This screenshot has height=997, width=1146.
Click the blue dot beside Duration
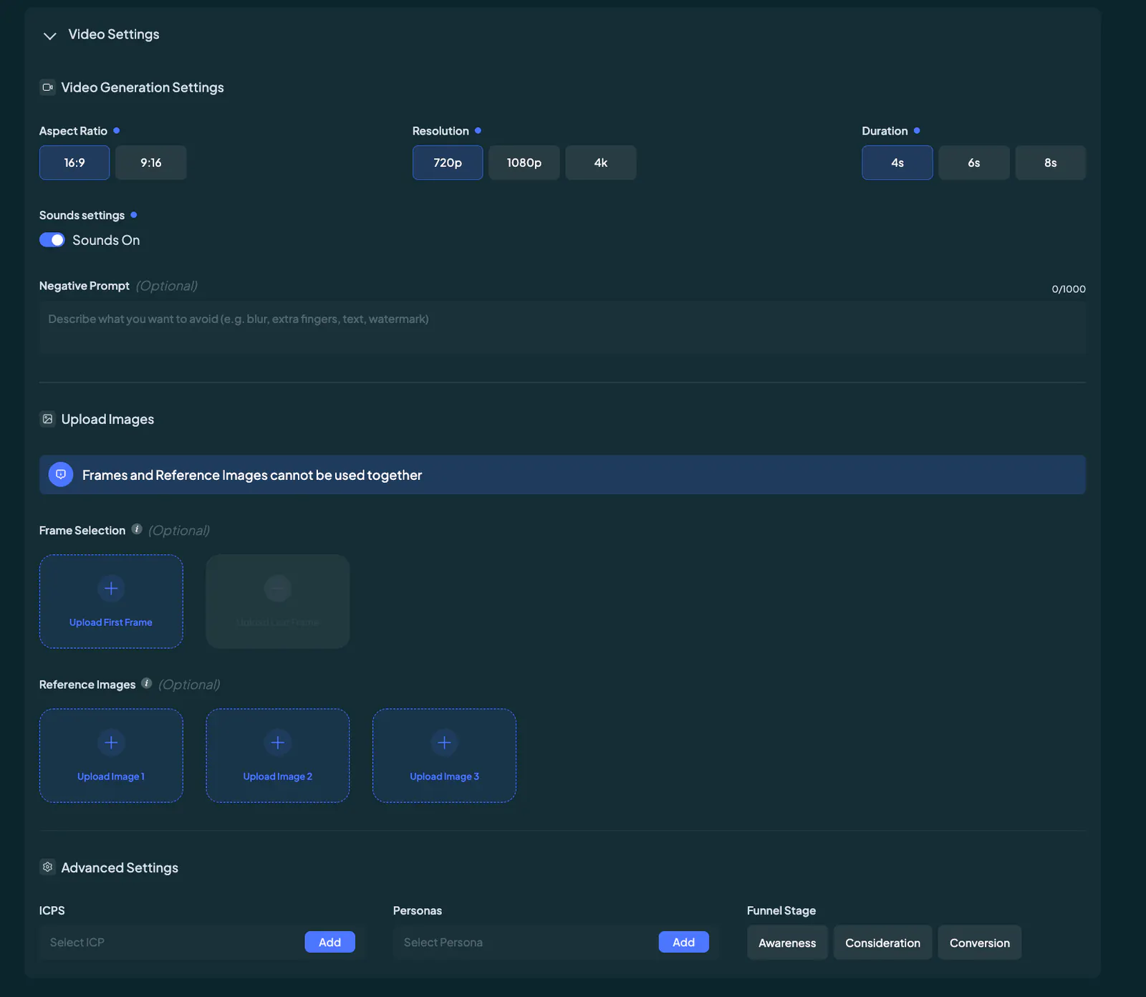click(x=917, y=130)
